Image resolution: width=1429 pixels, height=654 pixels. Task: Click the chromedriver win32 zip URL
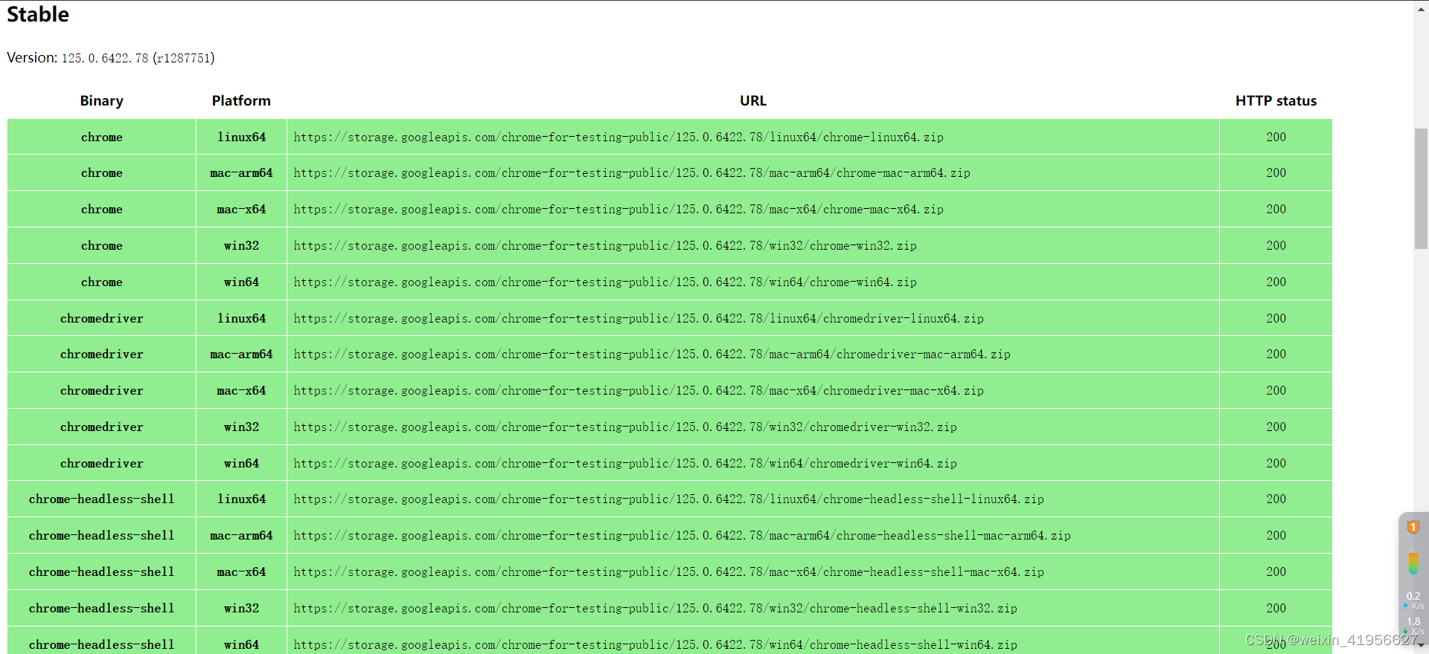tap(625, 427)
